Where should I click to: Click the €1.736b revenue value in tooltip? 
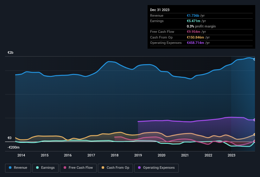point(193,15)
